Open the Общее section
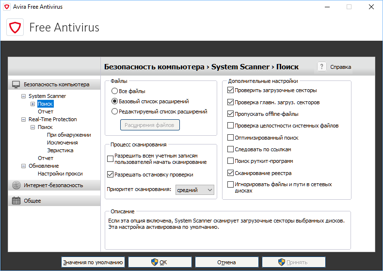Image resolution: width=383 pixels, height=271 pixels. pyautogui.click(x=54, y=200)
